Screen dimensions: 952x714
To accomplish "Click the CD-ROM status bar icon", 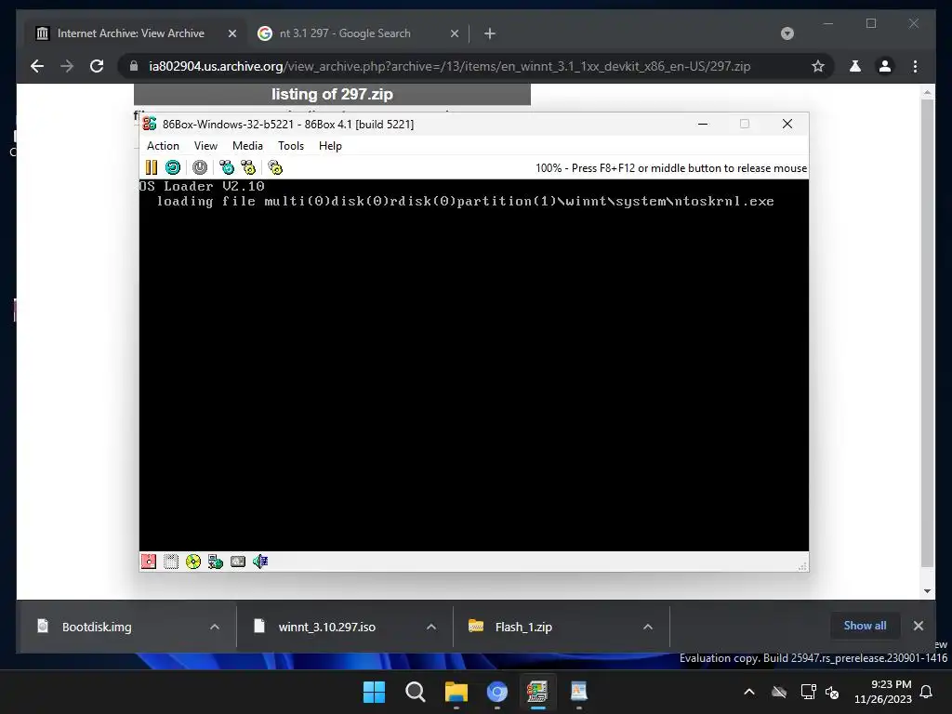I will (193, 562).
